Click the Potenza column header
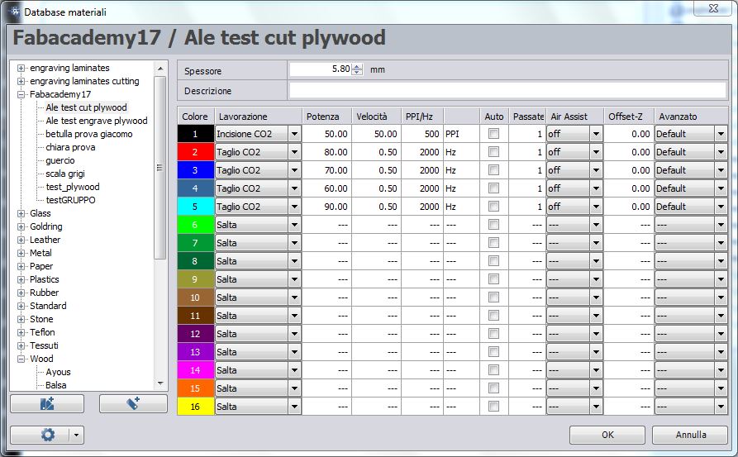This screenshot has width=738, height=457. [326, 117]
